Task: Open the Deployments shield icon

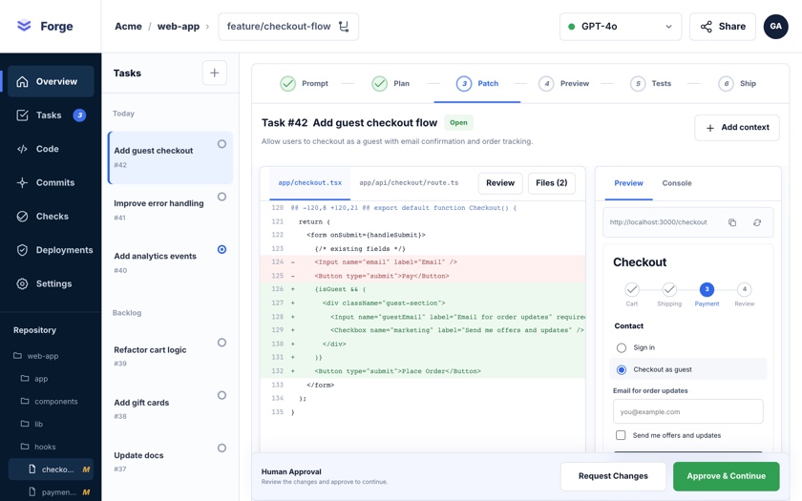Action: pos(22,250)
